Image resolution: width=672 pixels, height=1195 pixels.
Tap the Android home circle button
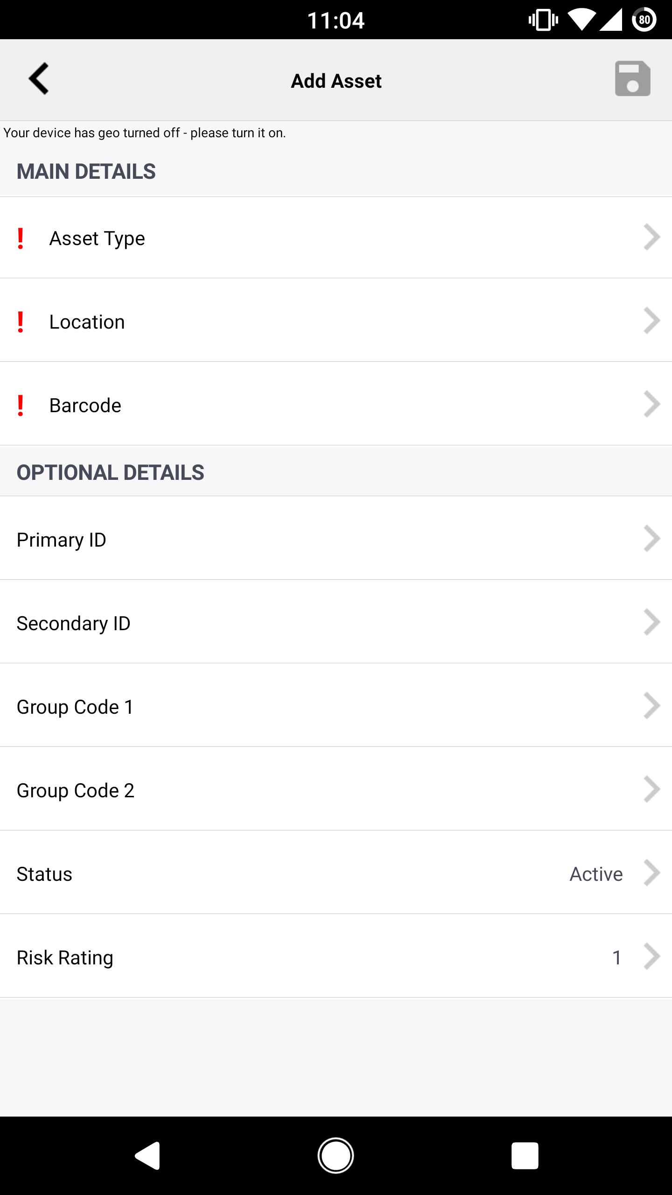pyautogui.click(x=336, y=1156)
